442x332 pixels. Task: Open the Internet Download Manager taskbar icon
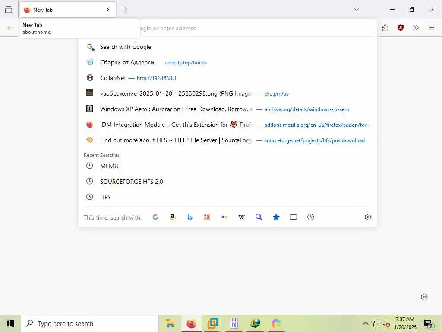click(x=255, y=323)
